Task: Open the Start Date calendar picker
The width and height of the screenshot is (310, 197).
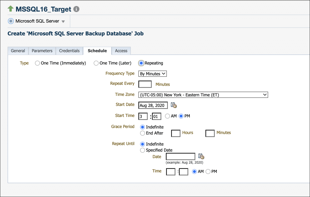Action: pos(174,105)
